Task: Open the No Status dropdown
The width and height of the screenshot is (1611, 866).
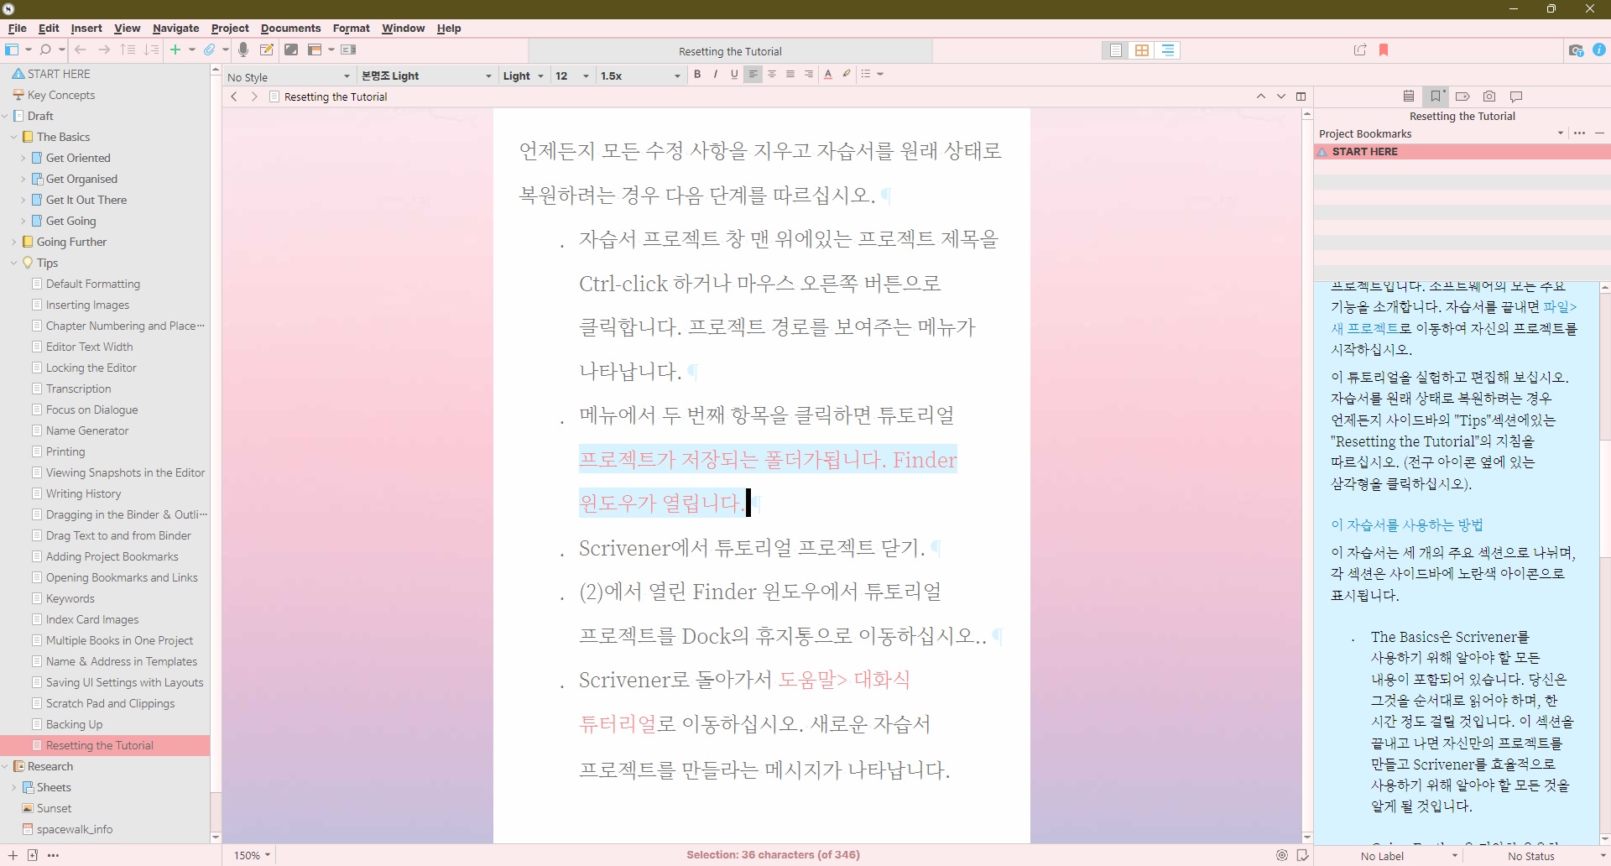Action: (1535, 856)
